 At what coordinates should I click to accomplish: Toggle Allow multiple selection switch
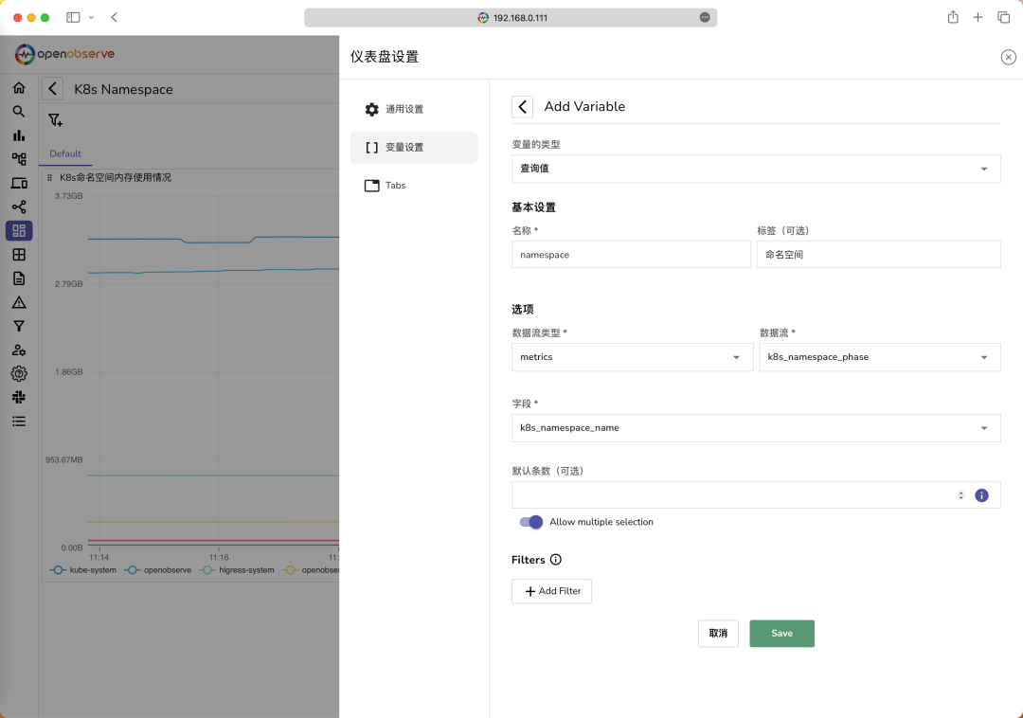coord(531,522)
